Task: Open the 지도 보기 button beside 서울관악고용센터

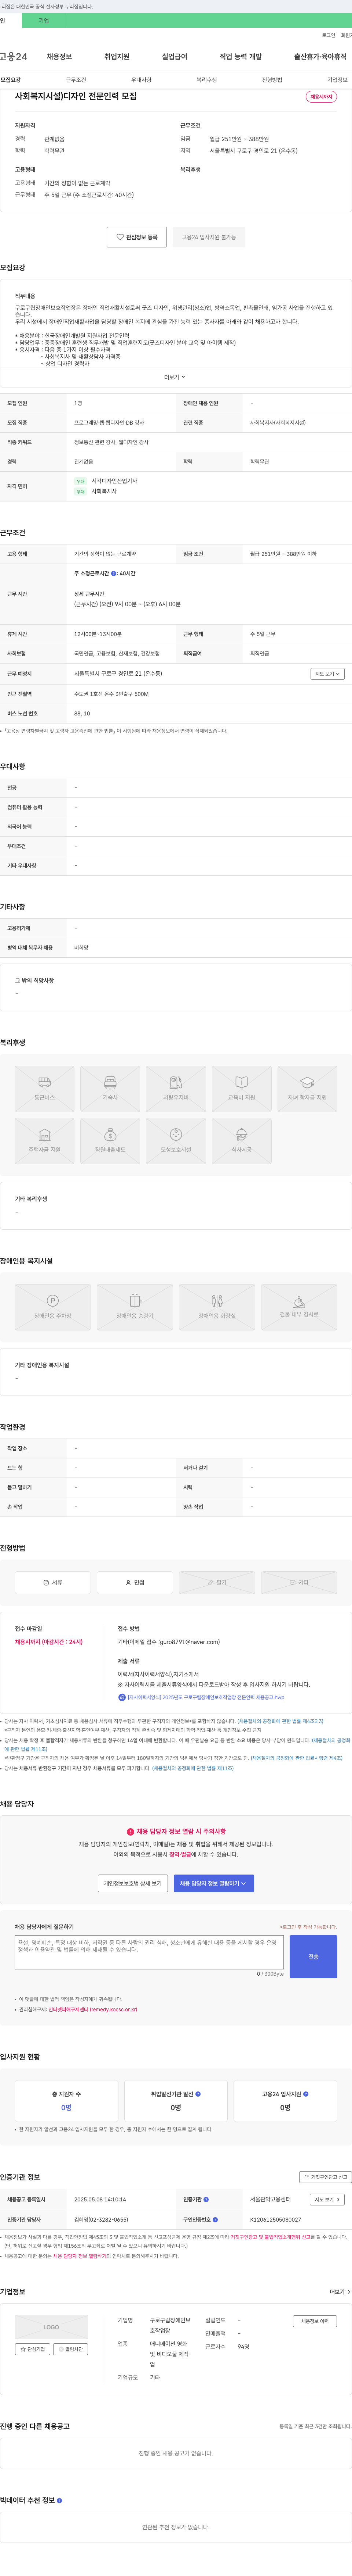Action: coord(327,2200)
